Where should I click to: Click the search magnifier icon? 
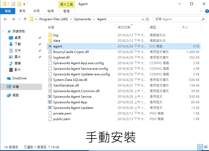coord(203,19)
